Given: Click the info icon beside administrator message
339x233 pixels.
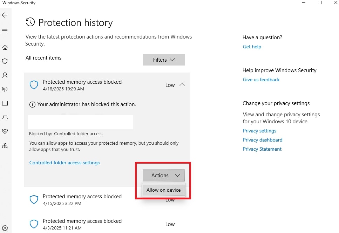Looking at the screenshot, I should (32, 105).
